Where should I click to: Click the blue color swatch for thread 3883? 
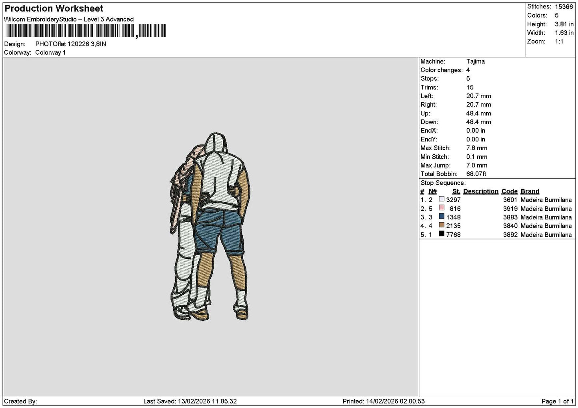click(x=442, y=216)
